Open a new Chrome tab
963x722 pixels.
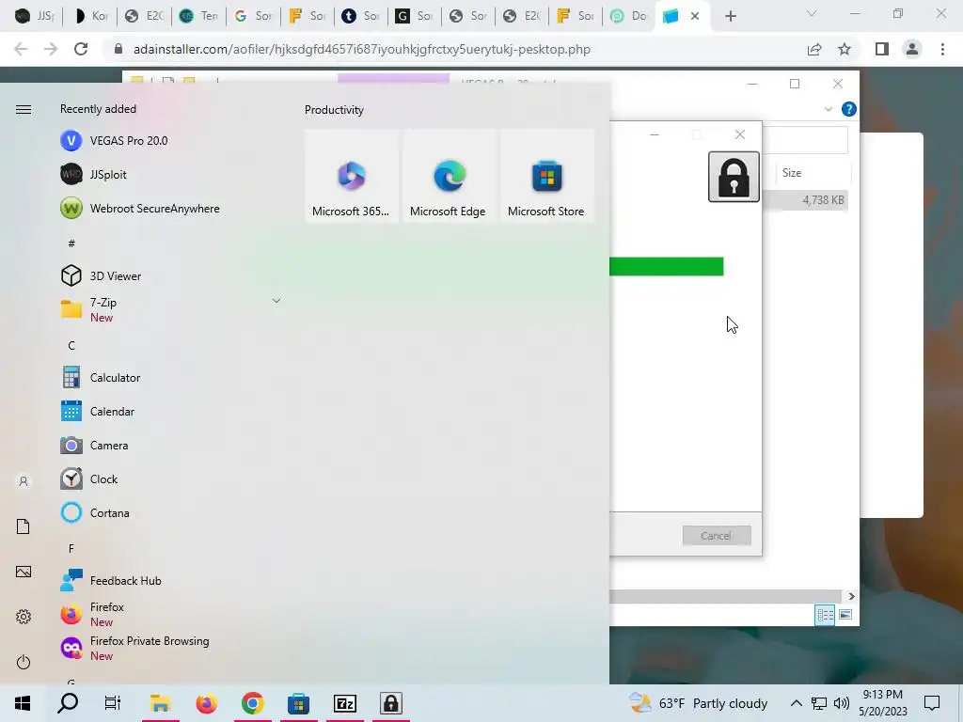point(730,16)
